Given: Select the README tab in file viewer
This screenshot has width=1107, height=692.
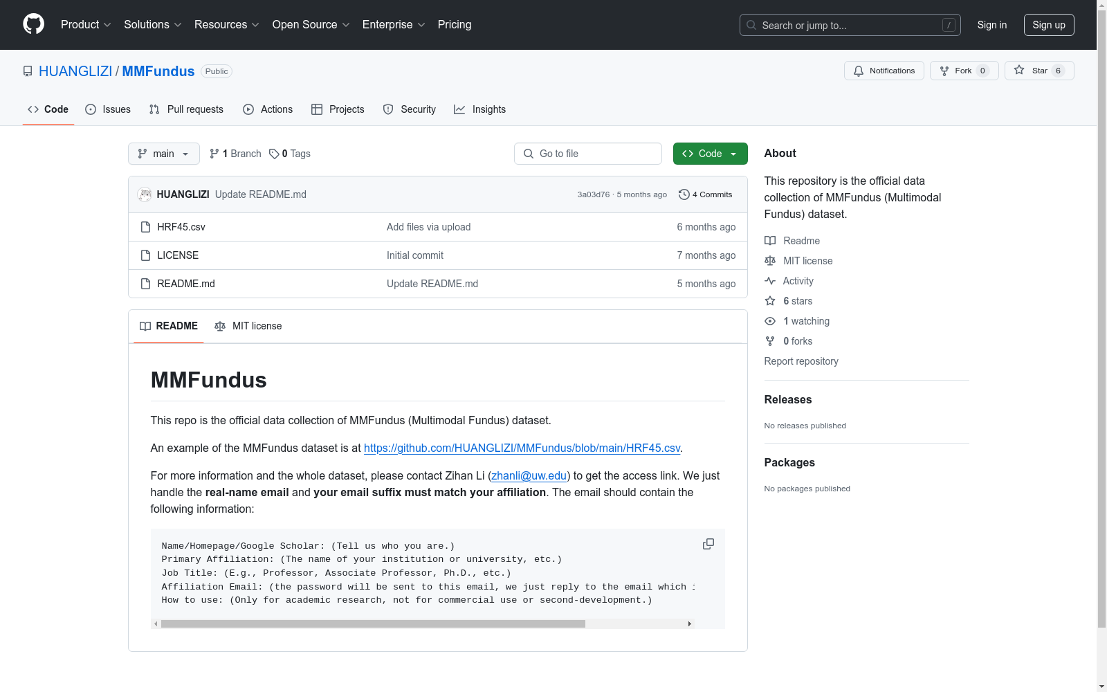Looking at the screenshot, I should point(169,326).
